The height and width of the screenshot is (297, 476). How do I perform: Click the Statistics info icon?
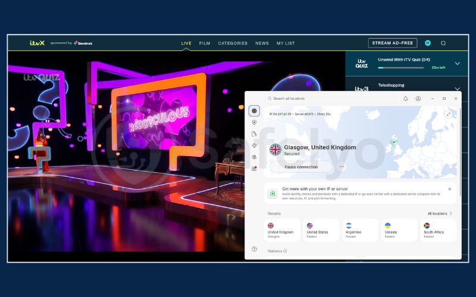pyautogui.click(x=285, y=251)
